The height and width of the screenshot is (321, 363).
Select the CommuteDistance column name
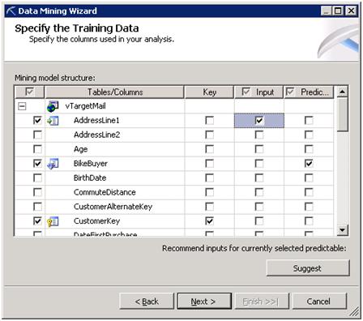[105, 192]
